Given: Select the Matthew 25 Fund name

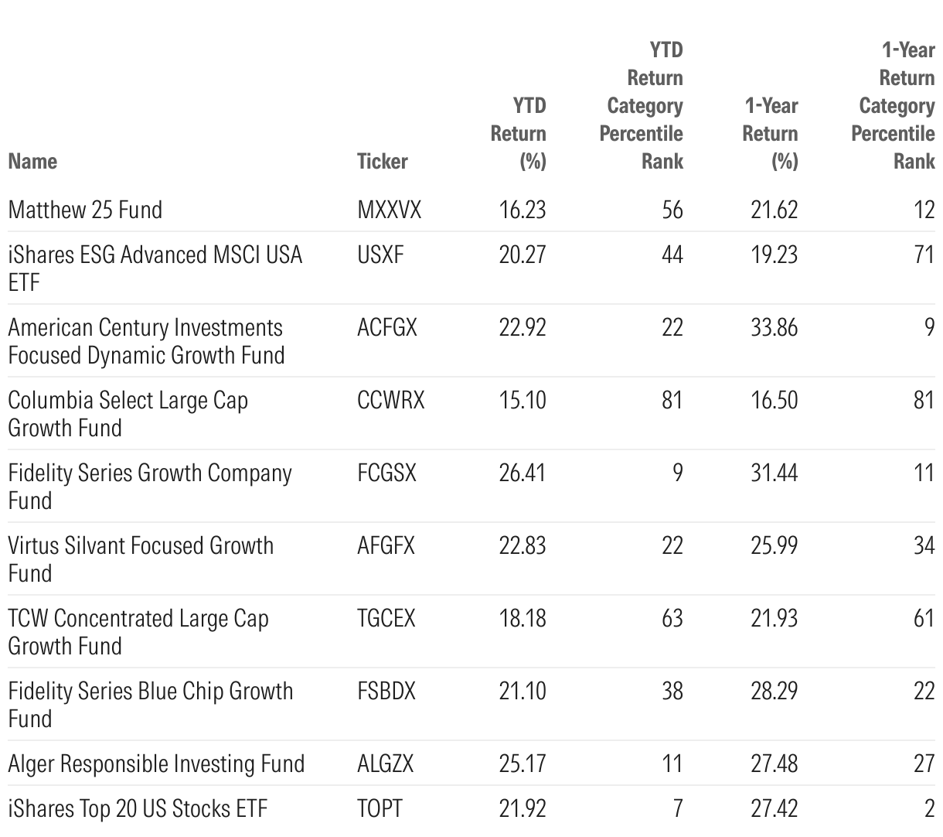Looking at the screenshot, I should (x=85, y=210).
